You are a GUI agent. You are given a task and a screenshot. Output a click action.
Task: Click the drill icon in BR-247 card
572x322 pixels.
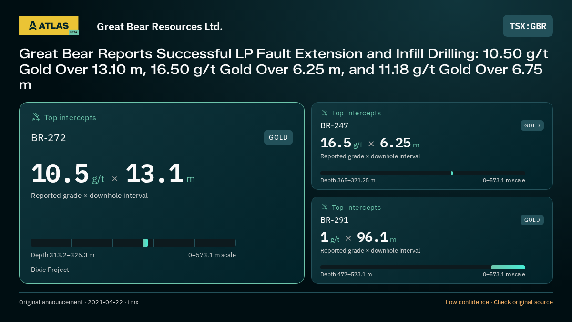[324, 113]
